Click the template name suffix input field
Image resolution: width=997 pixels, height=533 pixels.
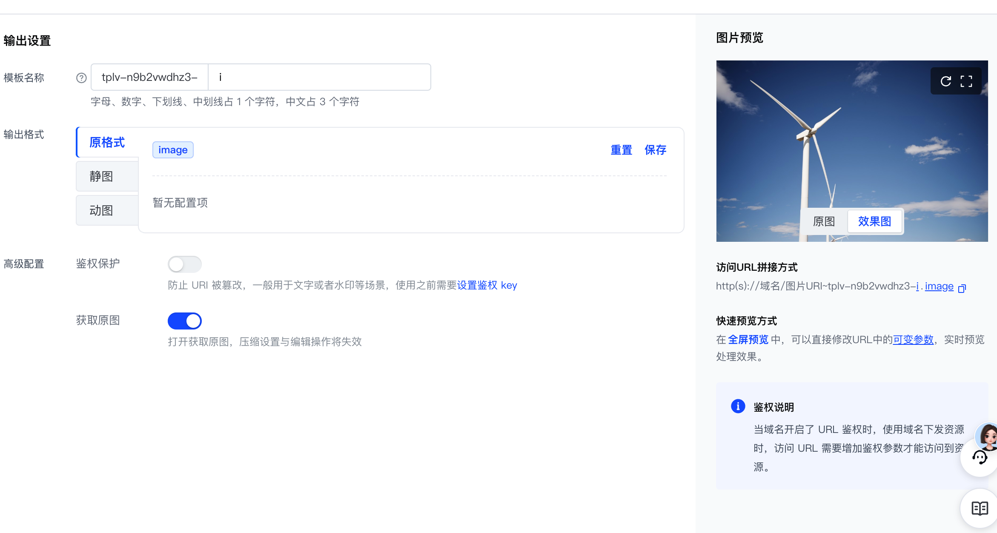coord(319,77)
